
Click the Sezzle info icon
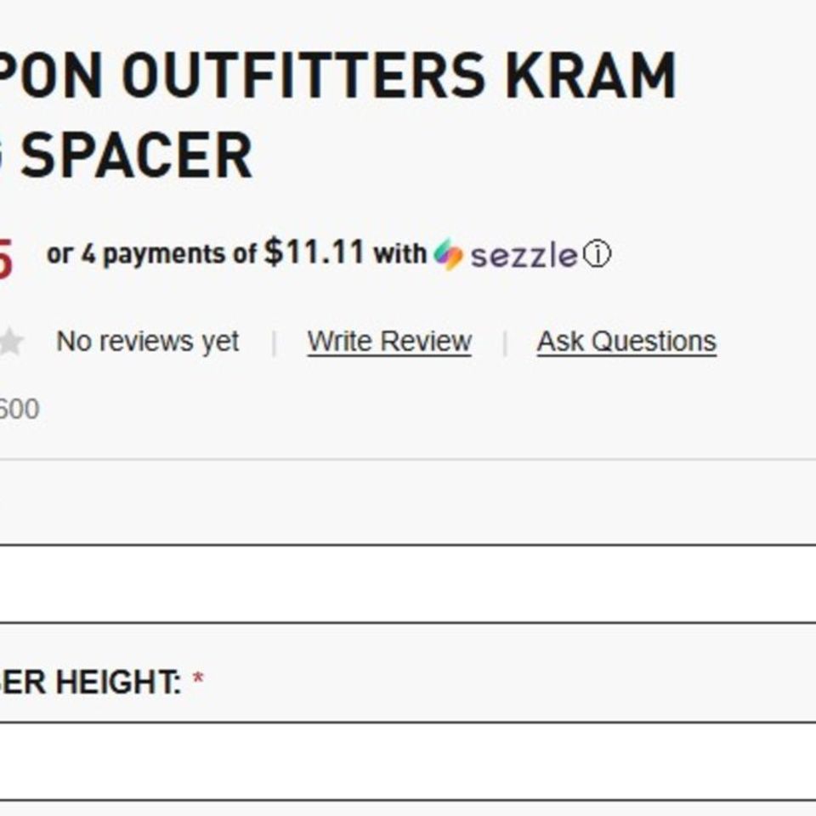coord(598,253)
